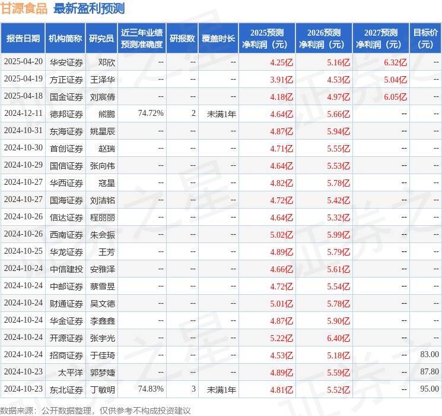The height and width of the screenshot is (416, 442).
Task: Click researcher name 丁敏明
Action: (103, 390)
